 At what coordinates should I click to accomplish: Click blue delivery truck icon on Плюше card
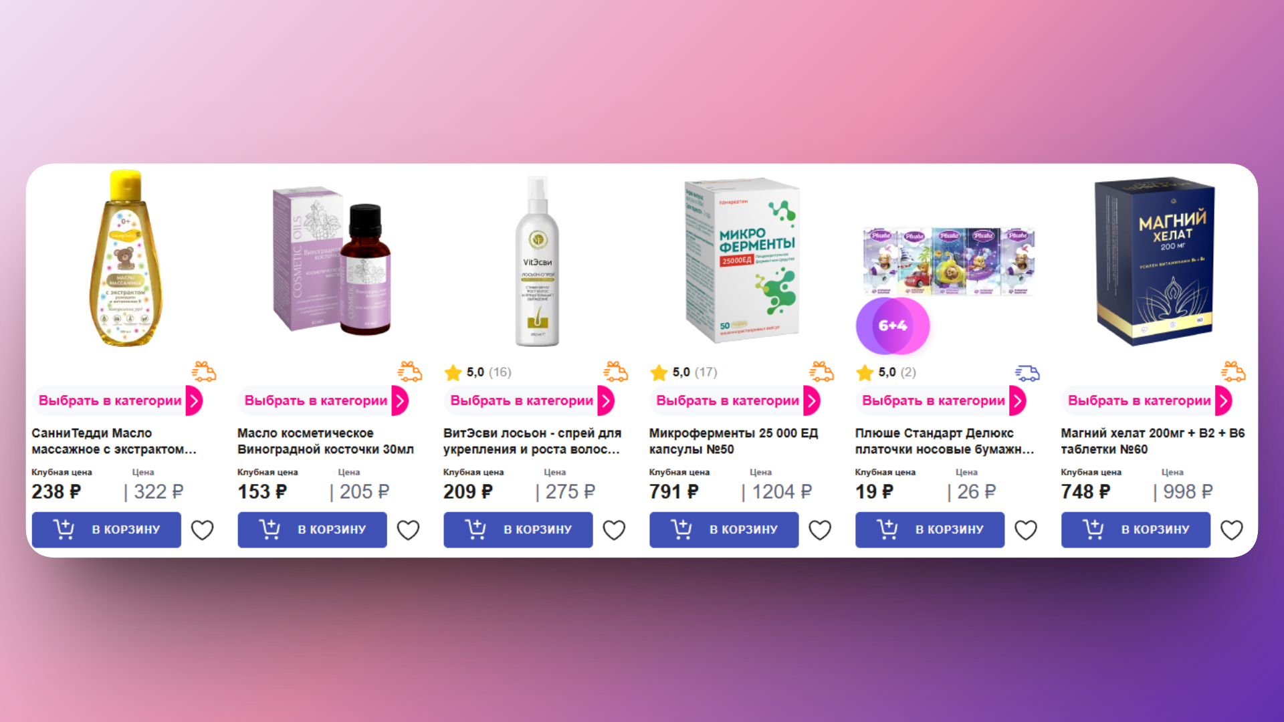point(1027,373)
